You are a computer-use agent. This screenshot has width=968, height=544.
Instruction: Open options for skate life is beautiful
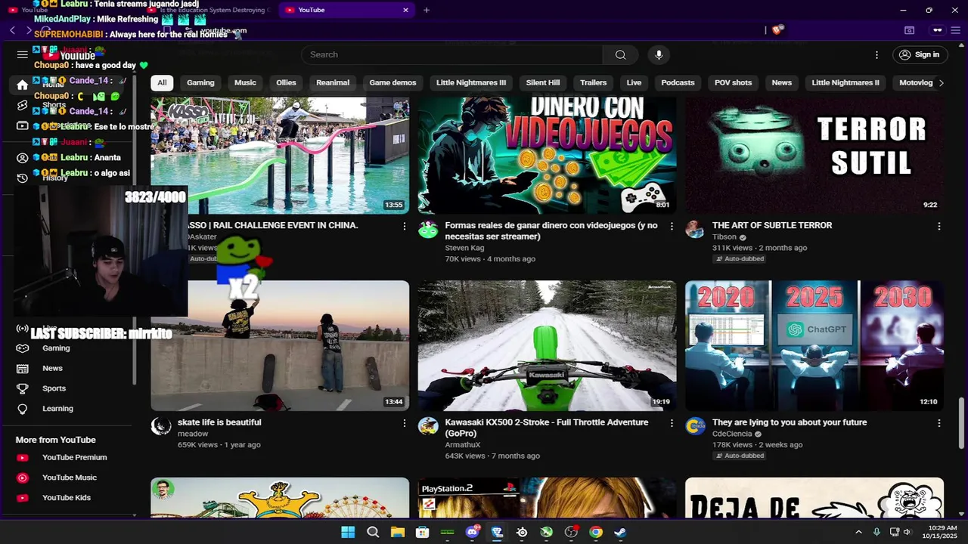405,423
